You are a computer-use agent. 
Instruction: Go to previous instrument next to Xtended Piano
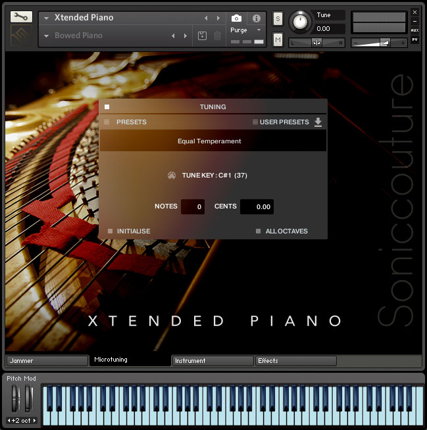pyautogui.click(x=206, y=18)
